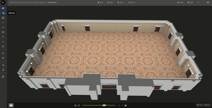Activate the Add tool

(x=3, y=13)
